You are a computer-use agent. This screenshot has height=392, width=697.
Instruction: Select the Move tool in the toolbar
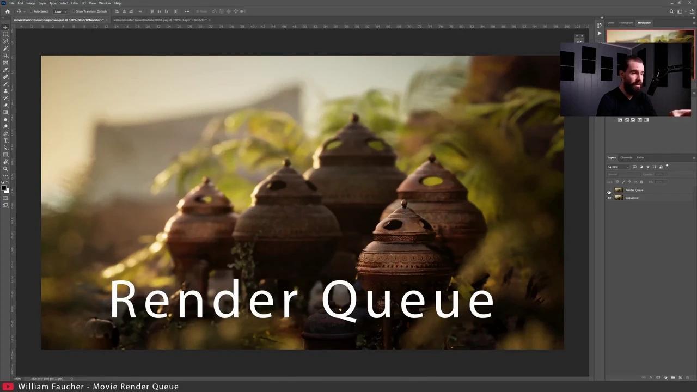pyautogui.click(x=5, y=27)
